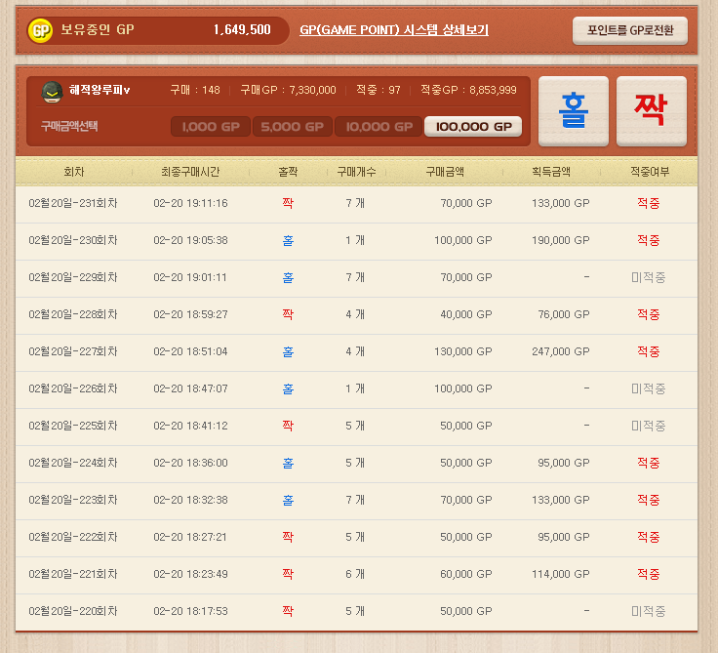
Task: Click purchase time 02-20 18:17:53
Action: coord(190,612)
